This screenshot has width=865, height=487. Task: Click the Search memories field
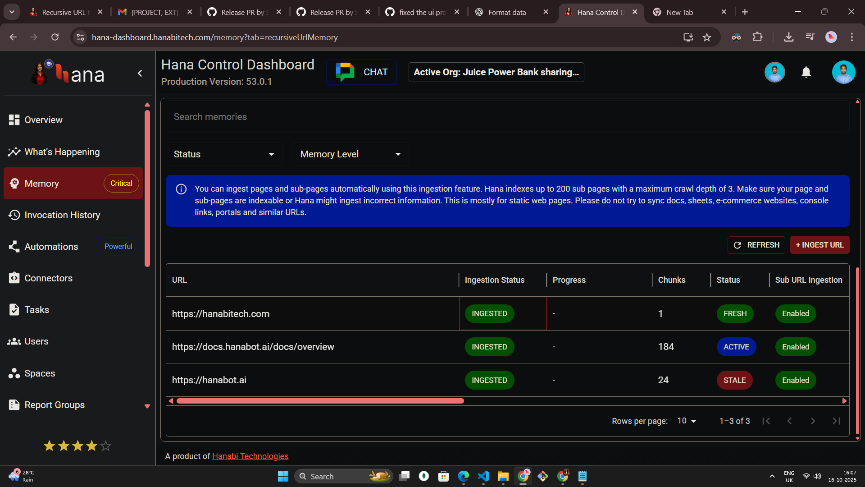(x=507, y=117)
